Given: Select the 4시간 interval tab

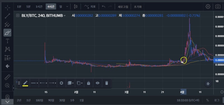Looking at the screenshot, I should coord(51,7).
